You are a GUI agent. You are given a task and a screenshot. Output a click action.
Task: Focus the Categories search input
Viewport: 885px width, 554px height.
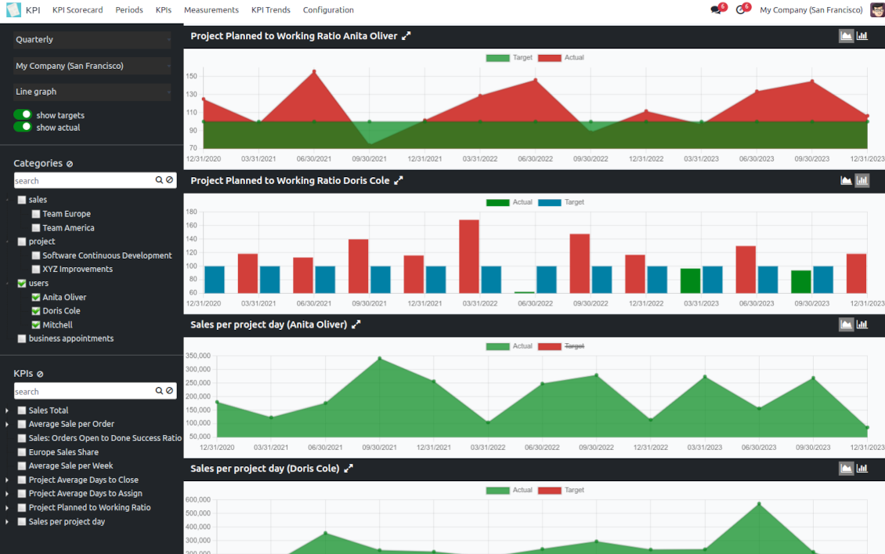(84, 180)
